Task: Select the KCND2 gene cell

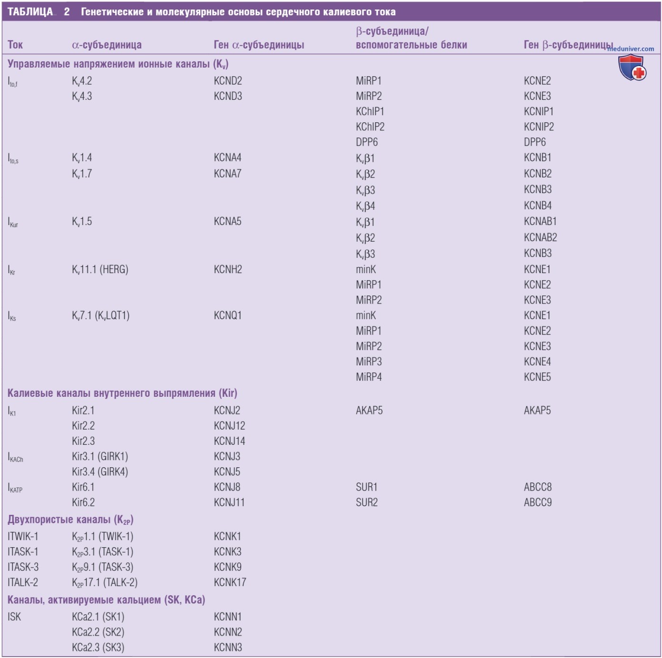Action: pos(228,81)
